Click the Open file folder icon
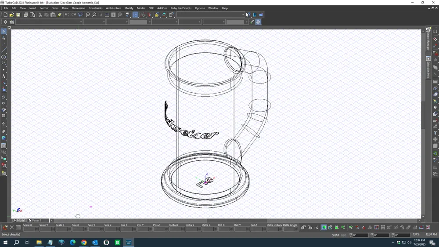 (12, 15)
